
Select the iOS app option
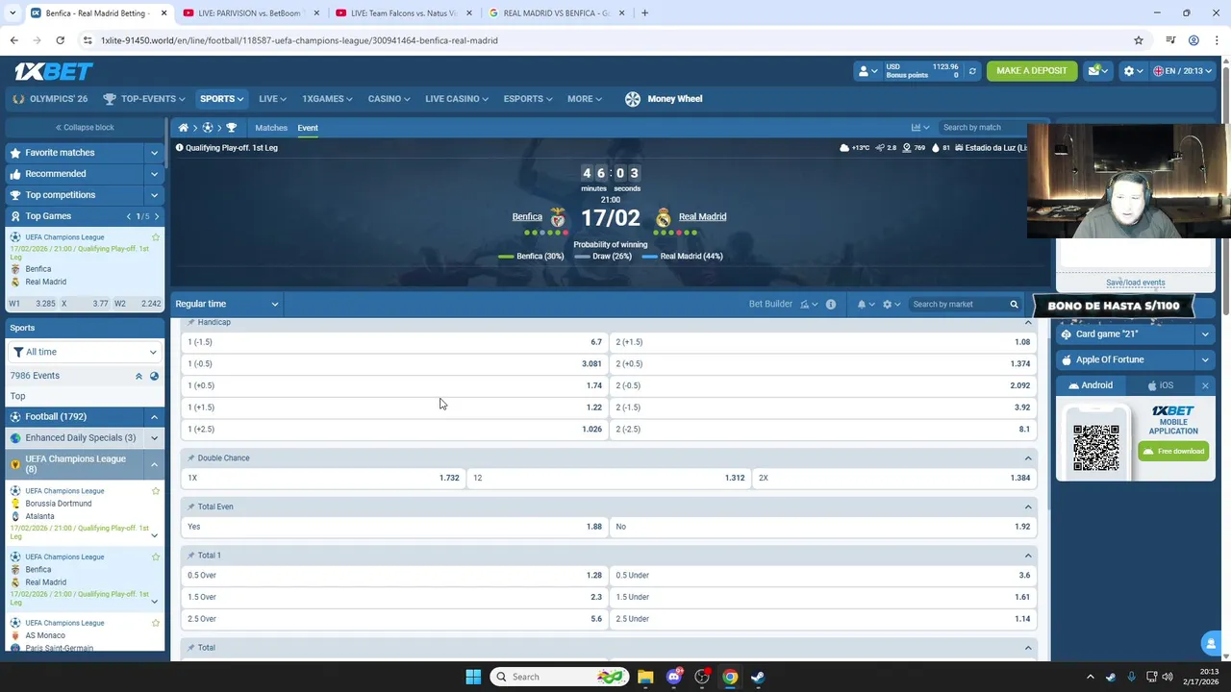coord(1159,385)
